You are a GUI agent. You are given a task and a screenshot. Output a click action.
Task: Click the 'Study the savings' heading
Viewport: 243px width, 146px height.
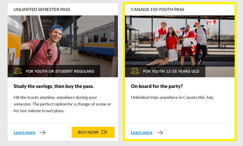tap(54, 86)
